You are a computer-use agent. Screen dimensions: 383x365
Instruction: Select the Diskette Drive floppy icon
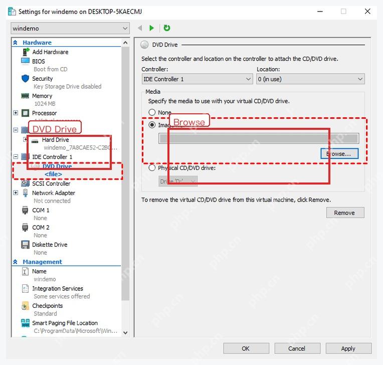tap(25, 245)
